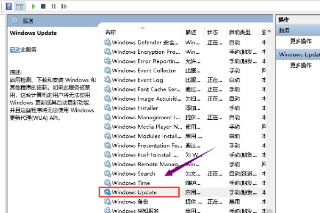Select Windows PushToInstall service name

[142, 155]
